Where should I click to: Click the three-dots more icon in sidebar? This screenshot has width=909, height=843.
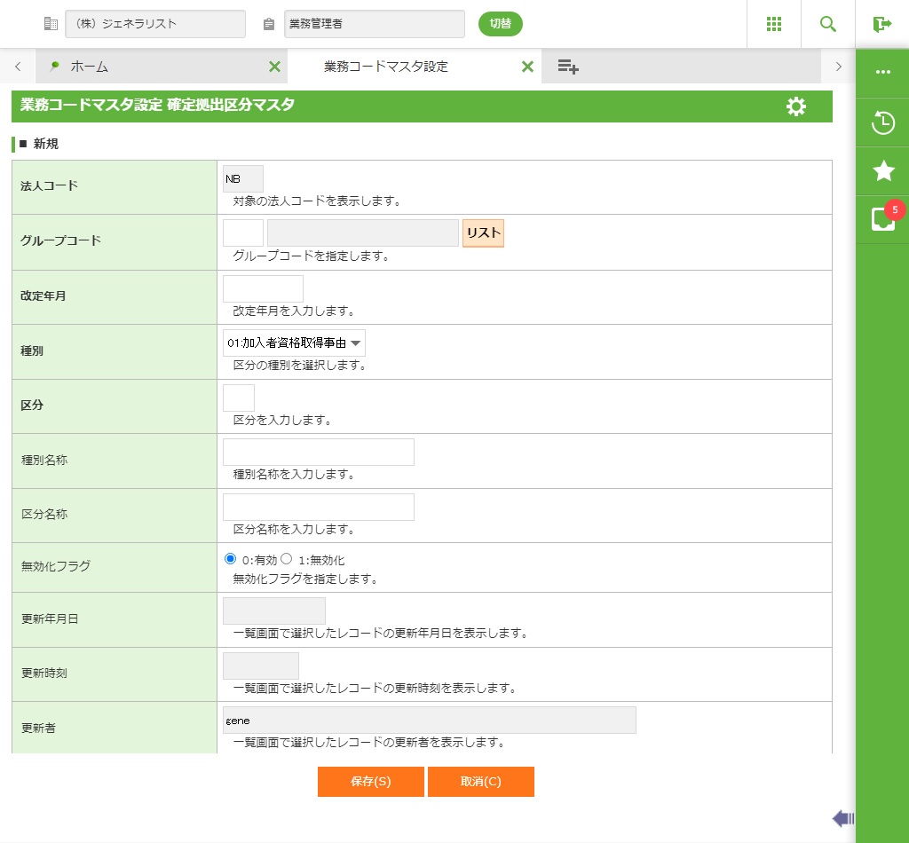pyautogui.click(x=882, y=73)
